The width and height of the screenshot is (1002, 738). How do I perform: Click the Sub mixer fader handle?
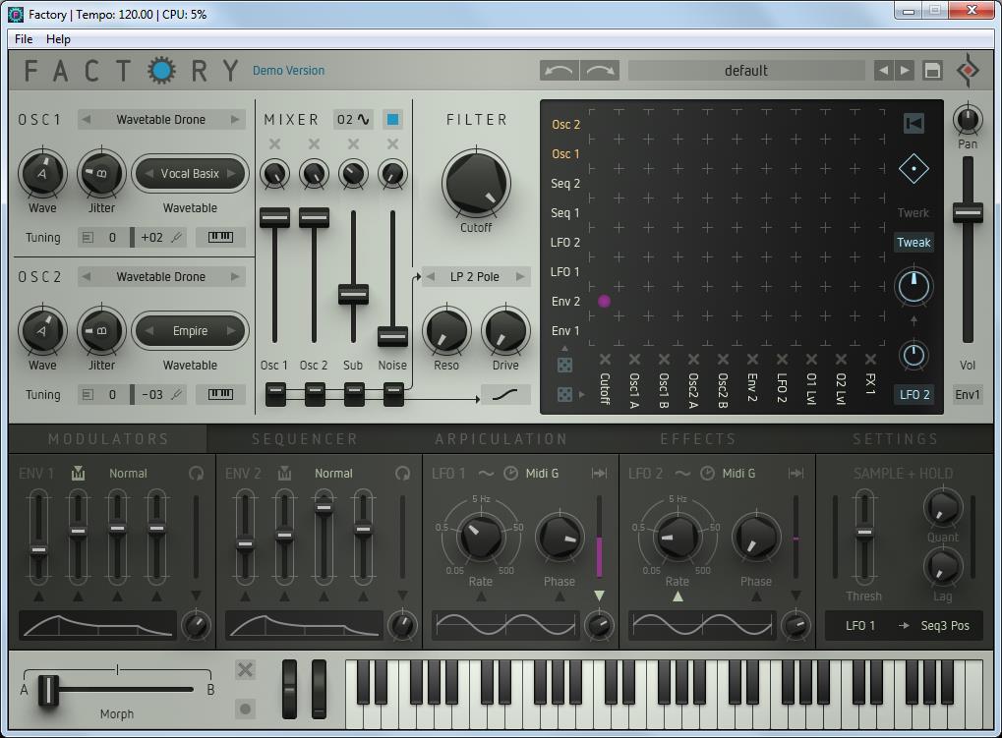coord(353,294)
